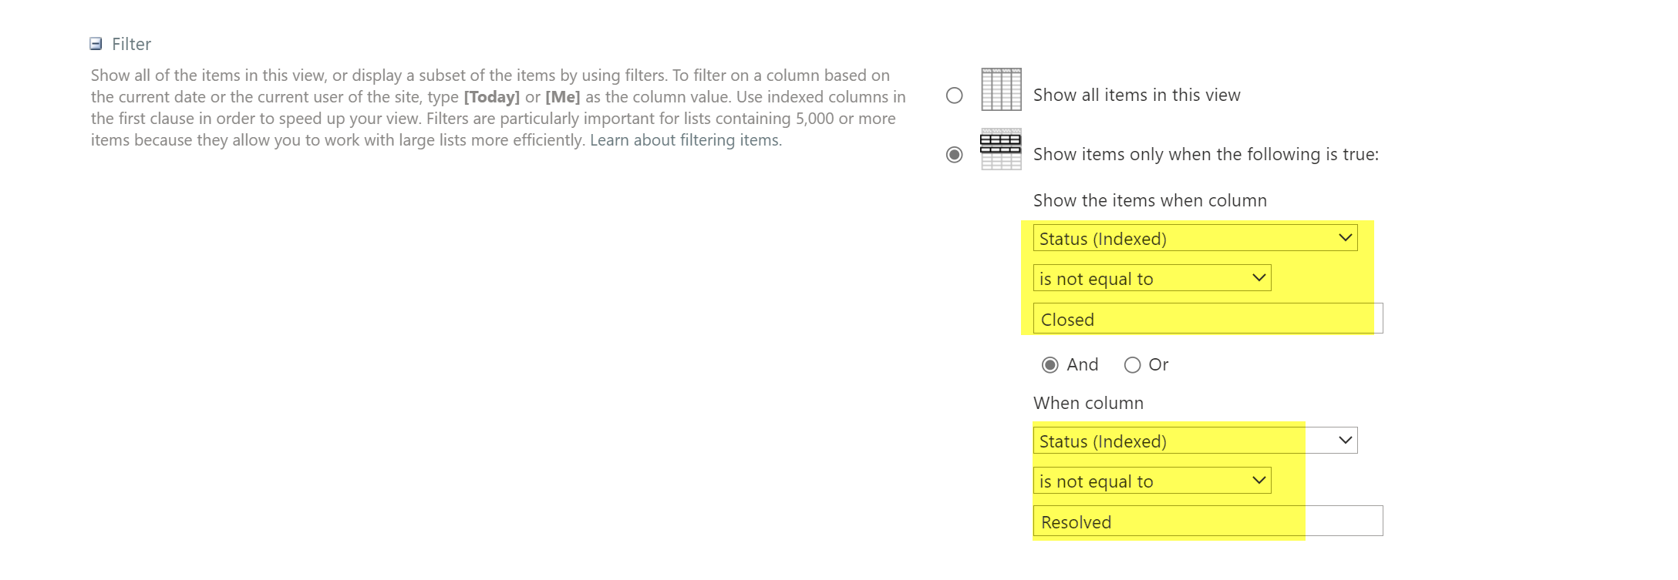
Task: Open the first 'is not equal to' dropdown
Action: click(x=1151, y=279)
